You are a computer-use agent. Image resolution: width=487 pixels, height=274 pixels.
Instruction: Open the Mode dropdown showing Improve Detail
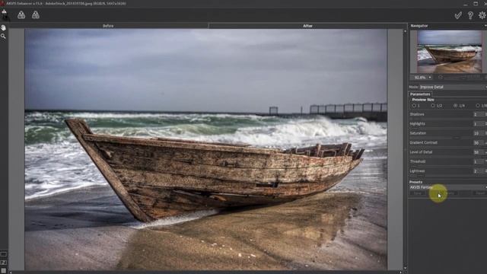click(453, 87)
